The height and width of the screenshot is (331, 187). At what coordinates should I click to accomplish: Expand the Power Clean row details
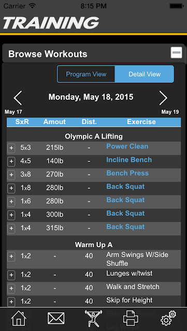tap(11, 148)
